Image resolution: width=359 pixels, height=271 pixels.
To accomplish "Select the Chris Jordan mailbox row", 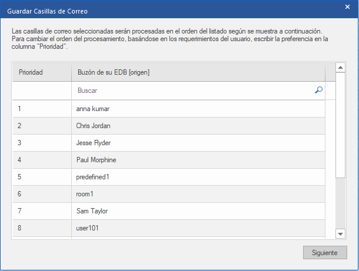I will pyautogui.click(x=198, y=126).
